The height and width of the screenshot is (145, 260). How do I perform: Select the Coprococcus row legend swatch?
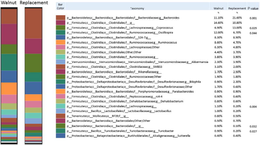[x=60, y=28]
